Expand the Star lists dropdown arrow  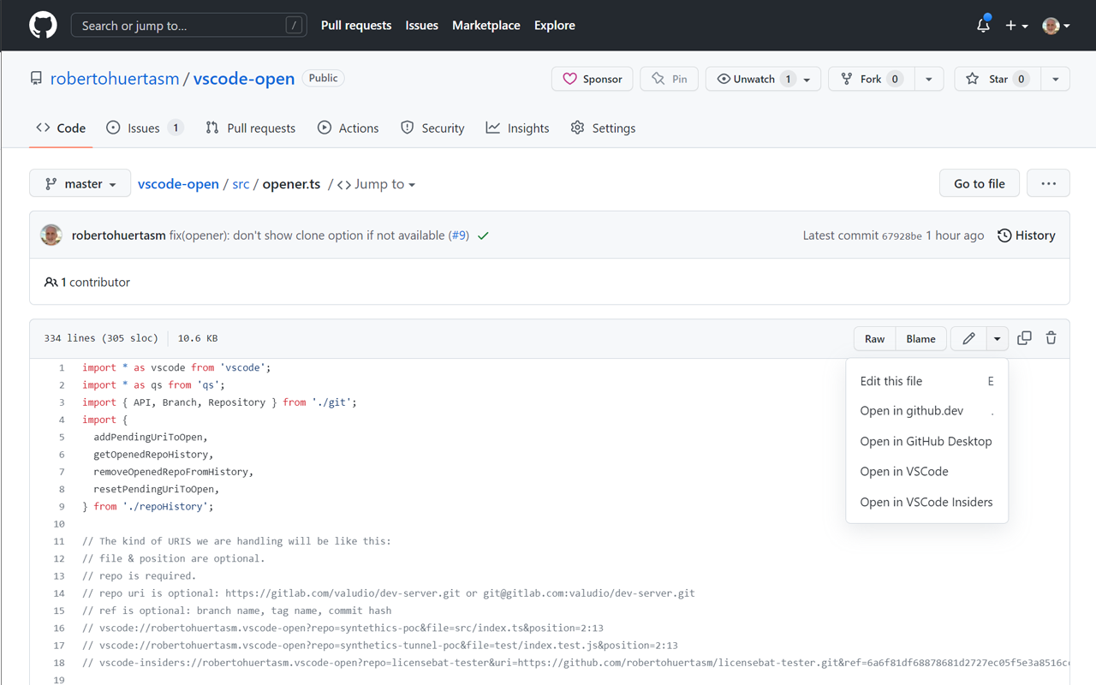coord(1055,79)
